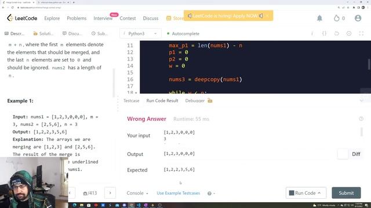371x208 pixels.
Task: Open Python3 language dropdown
Action: click(x=140, y=34)
